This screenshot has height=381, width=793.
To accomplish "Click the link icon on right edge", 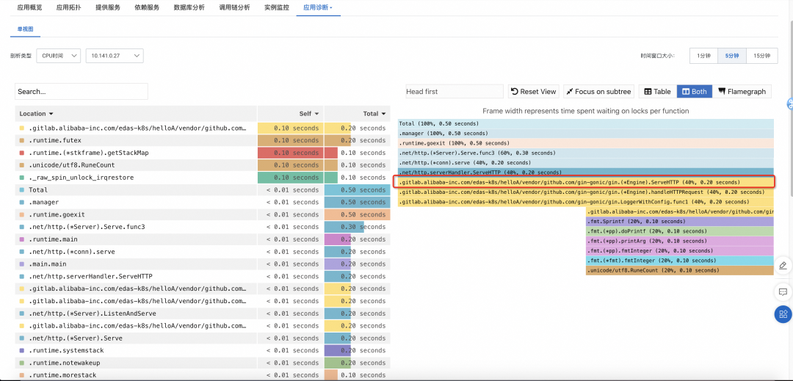I will (x=789, y=104).
